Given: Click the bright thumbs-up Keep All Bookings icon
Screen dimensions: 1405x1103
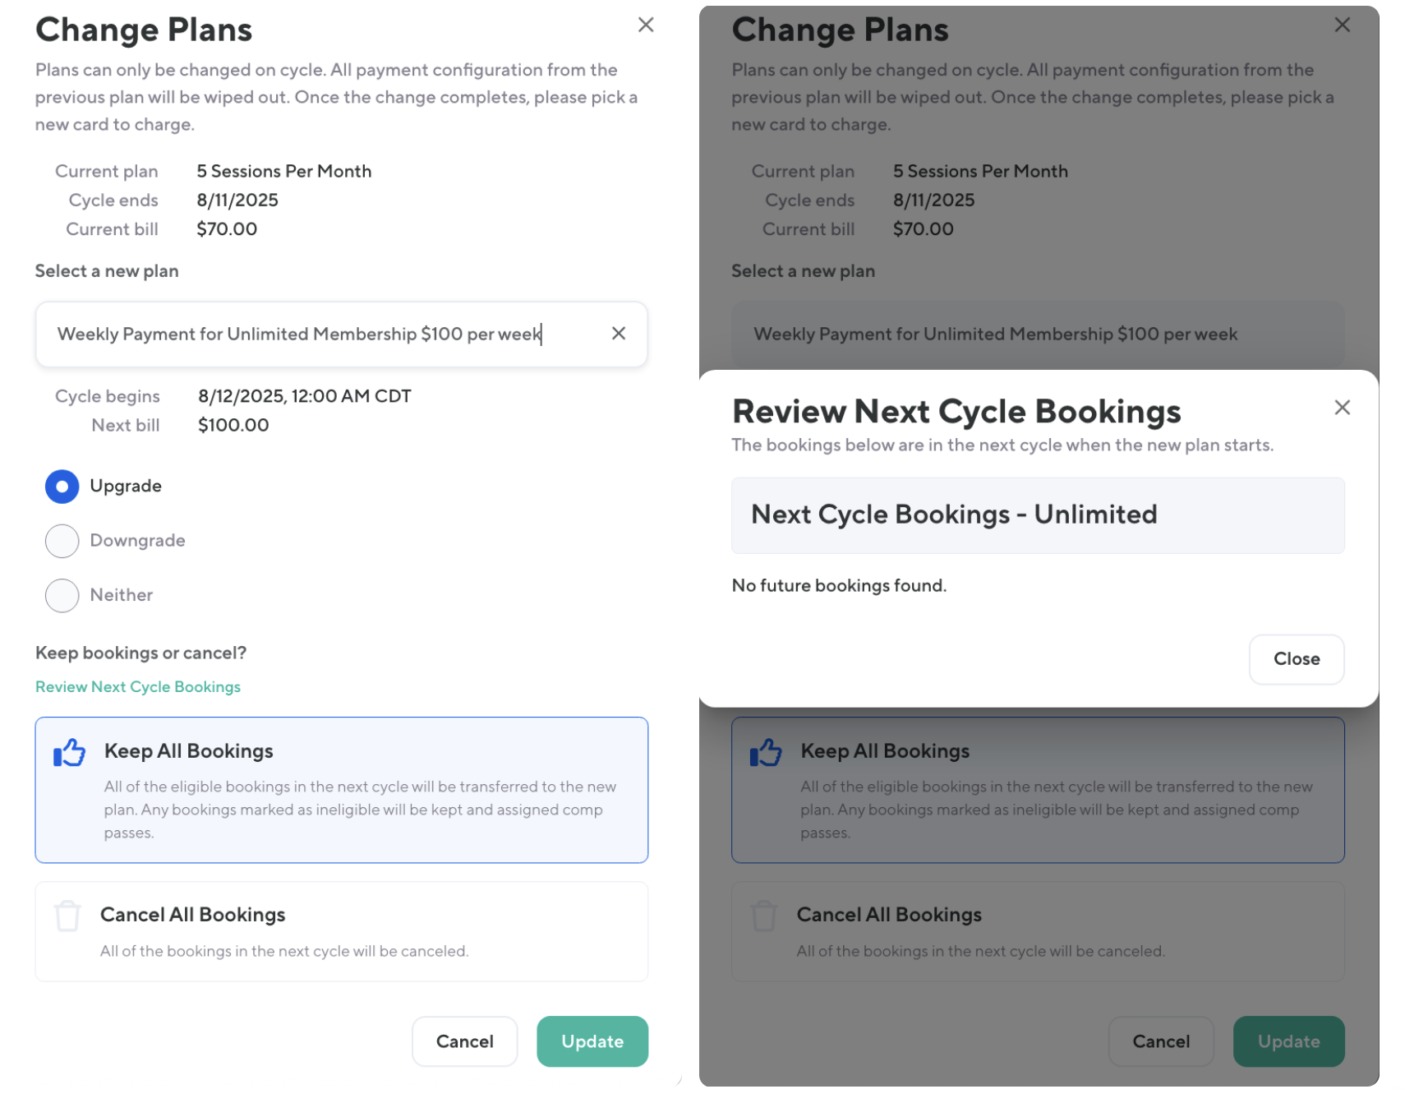Looking at the screenshot, I should click(70, 752).
